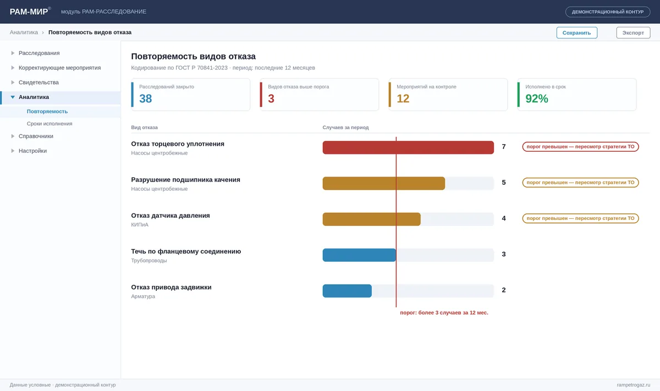Click порог превышен tag for Разрушение подшипника

pos(580,183)
